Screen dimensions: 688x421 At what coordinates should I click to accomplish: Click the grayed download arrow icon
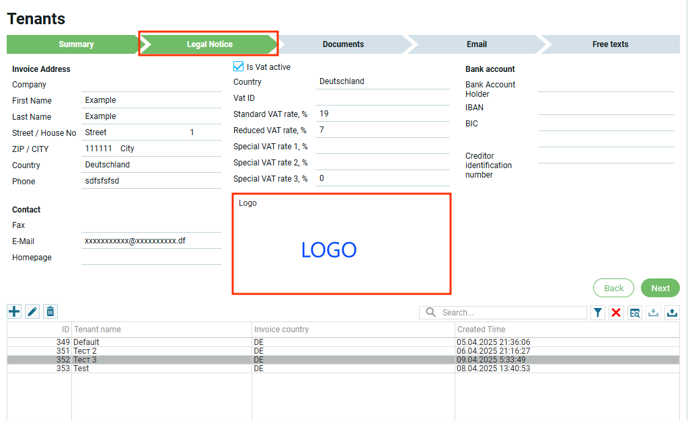653,313
